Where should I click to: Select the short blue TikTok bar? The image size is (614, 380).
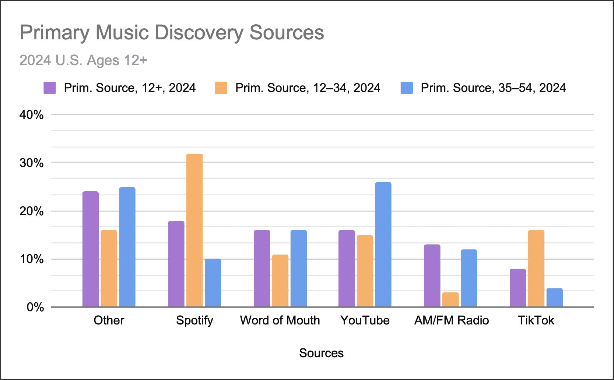coord(555,298)
